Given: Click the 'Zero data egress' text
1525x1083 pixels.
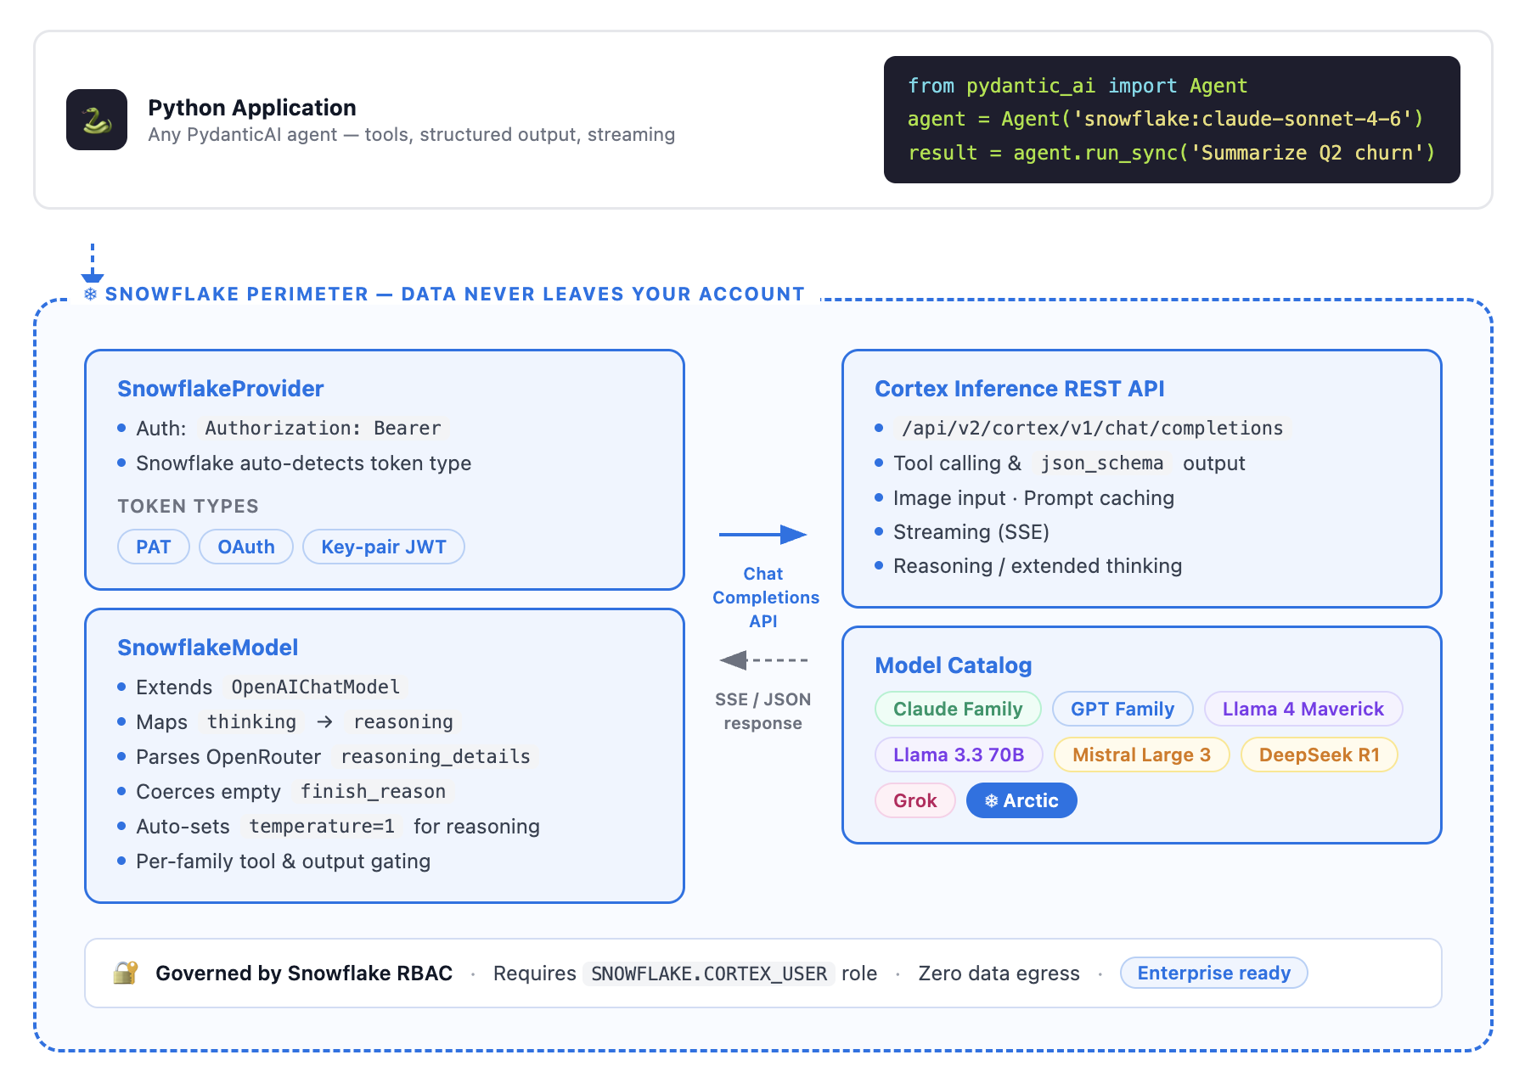Looking at the screenshot, I should tap(999, 974).
